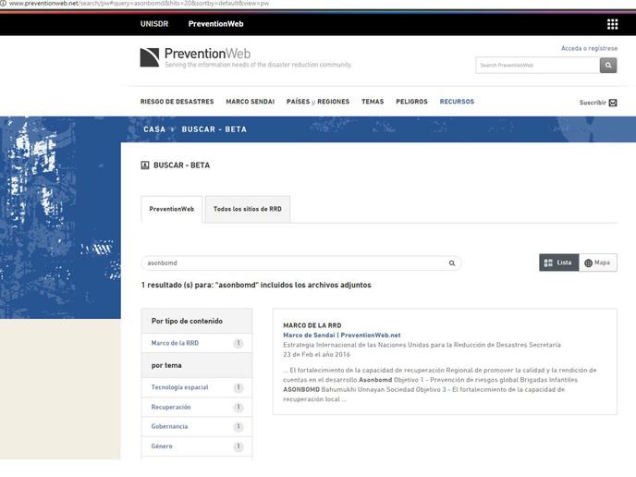Go to Casa breadcrumb
Screen dimensions: 636x477
(154, 129)
